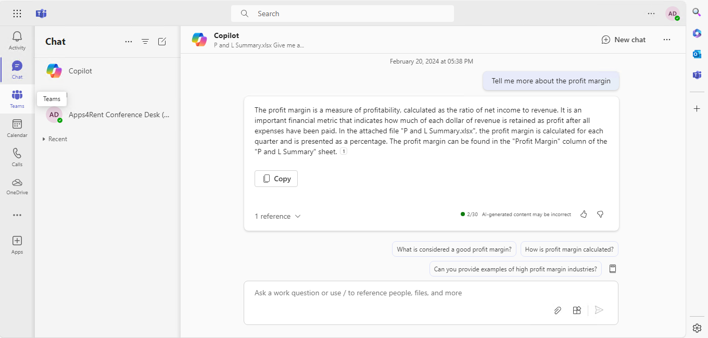Open Activity in the left rail
Image resolution: width=708 pixels, height=338 pixels.
17,41
